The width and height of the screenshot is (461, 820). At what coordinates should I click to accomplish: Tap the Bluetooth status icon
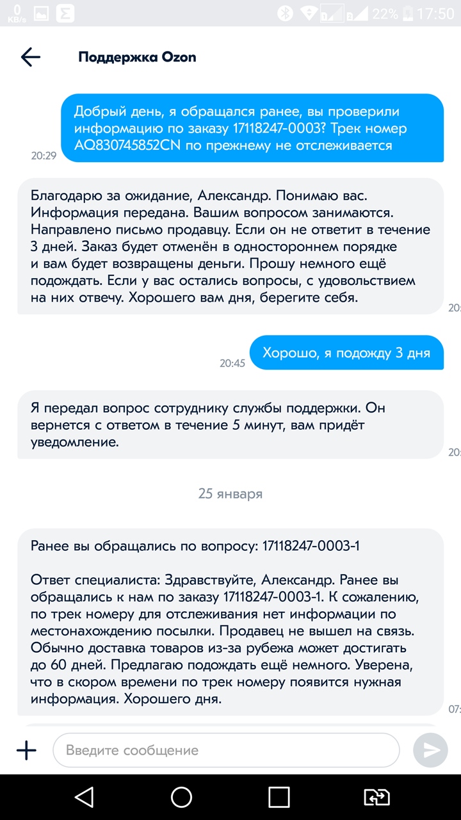(x=284, y=13)
